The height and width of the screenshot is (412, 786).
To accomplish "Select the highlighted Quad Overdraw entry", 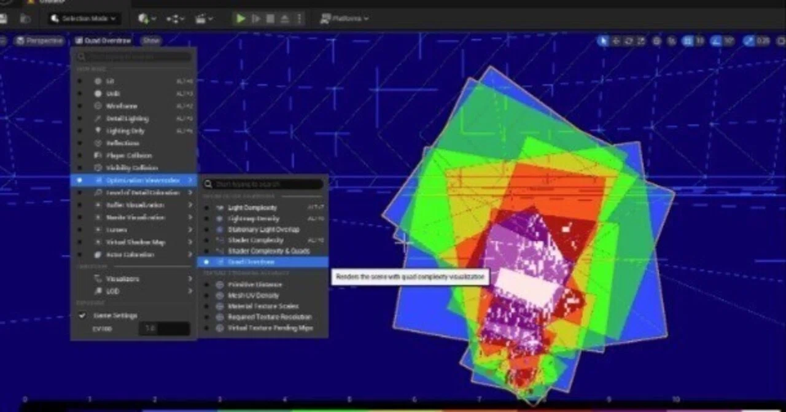I will coord(263,262).
